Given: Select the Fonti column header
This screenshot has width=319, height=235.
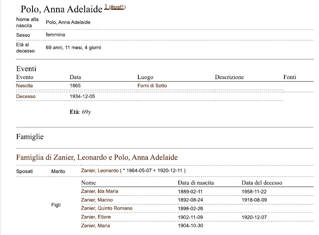Looking at the screenshot, I should pos(290,77).
